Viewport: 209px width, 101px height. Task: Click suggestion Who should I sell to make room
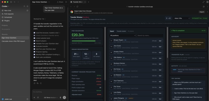tap(188, 98)
